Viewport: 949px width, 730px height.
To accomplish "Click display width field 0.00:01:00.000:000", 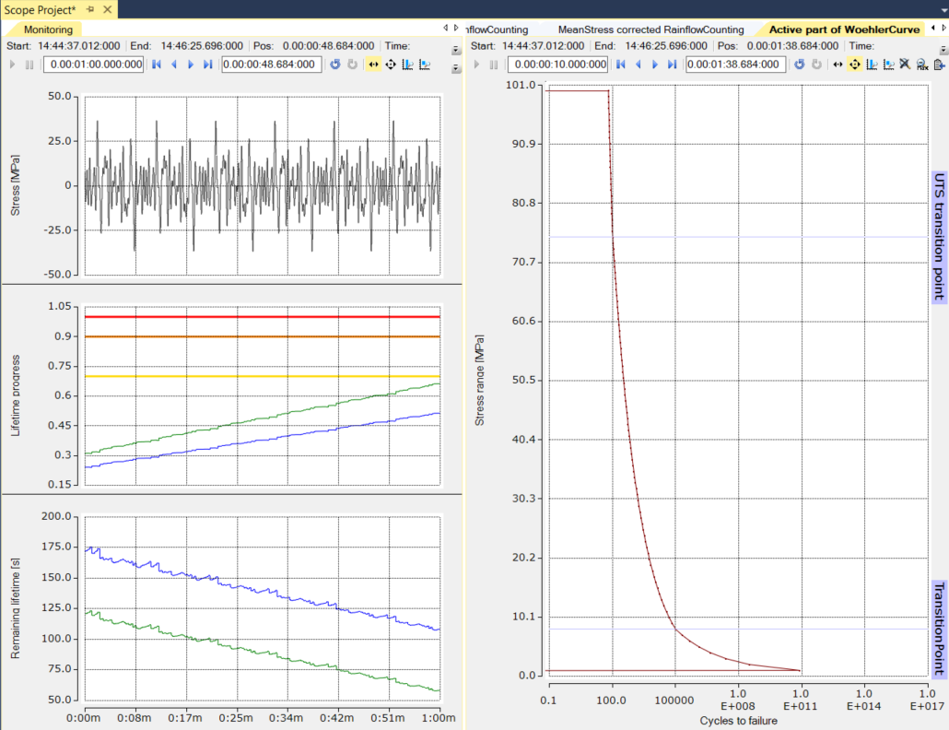I will [94, 65].
